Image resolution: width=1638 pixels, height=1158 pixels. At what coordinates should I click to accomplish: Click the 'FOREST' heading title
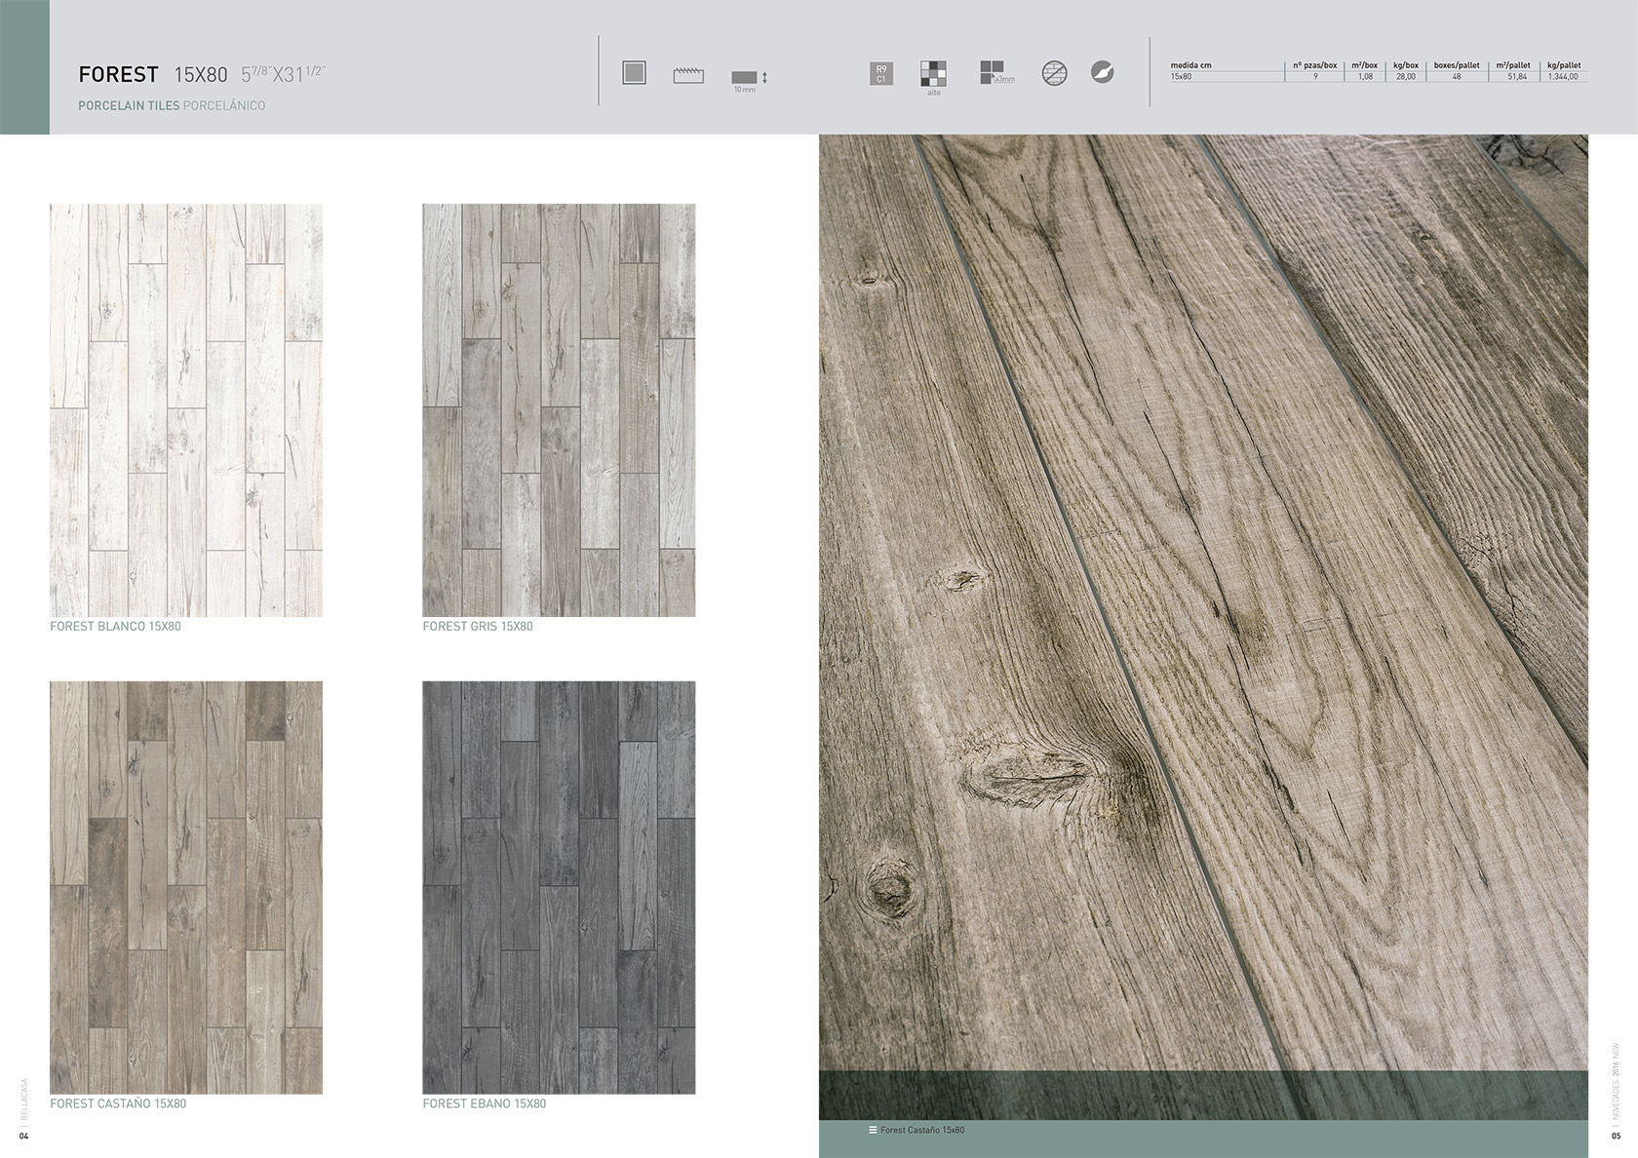click(x=118, y=74)
